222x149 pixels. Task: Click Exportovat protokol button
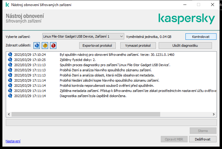pos(97,46)
